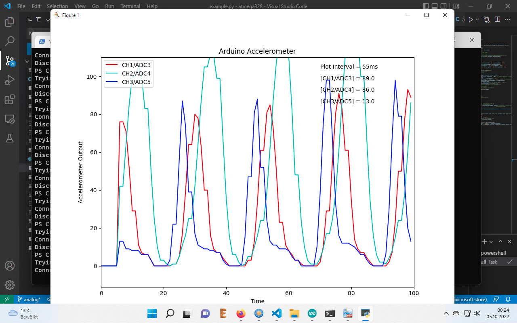517x323 pixels.
Task: Click the Arduino Accelerometer chart title
Action: (x=257, y=51)
